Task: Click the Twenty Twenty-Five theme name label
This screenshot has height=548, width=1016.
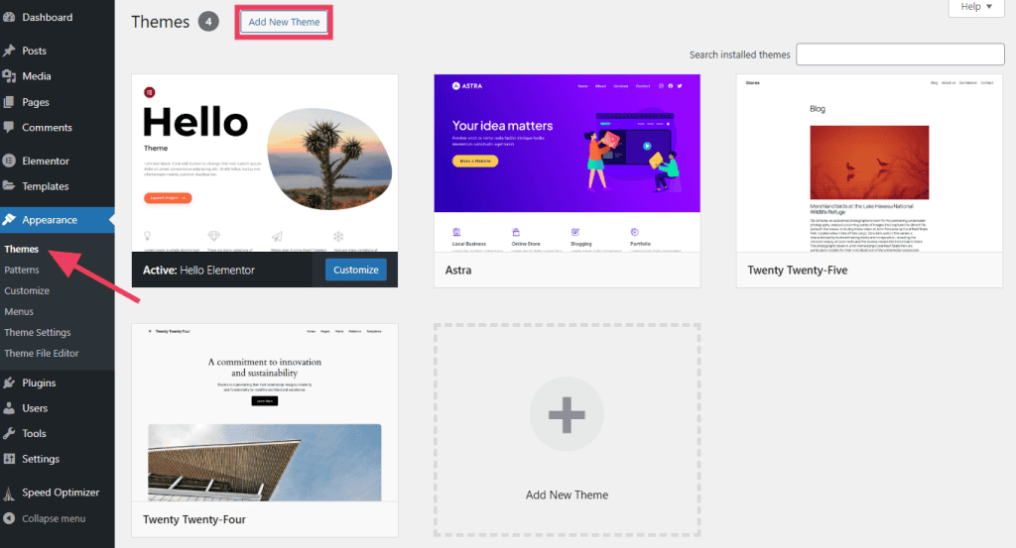Action: (797, 271)
